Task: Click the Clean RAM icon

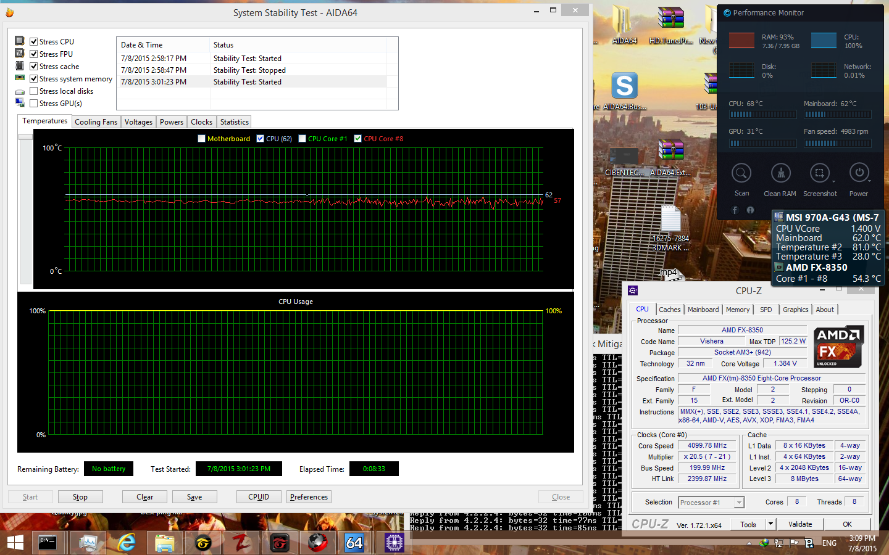Action: [x=780, y=173]
